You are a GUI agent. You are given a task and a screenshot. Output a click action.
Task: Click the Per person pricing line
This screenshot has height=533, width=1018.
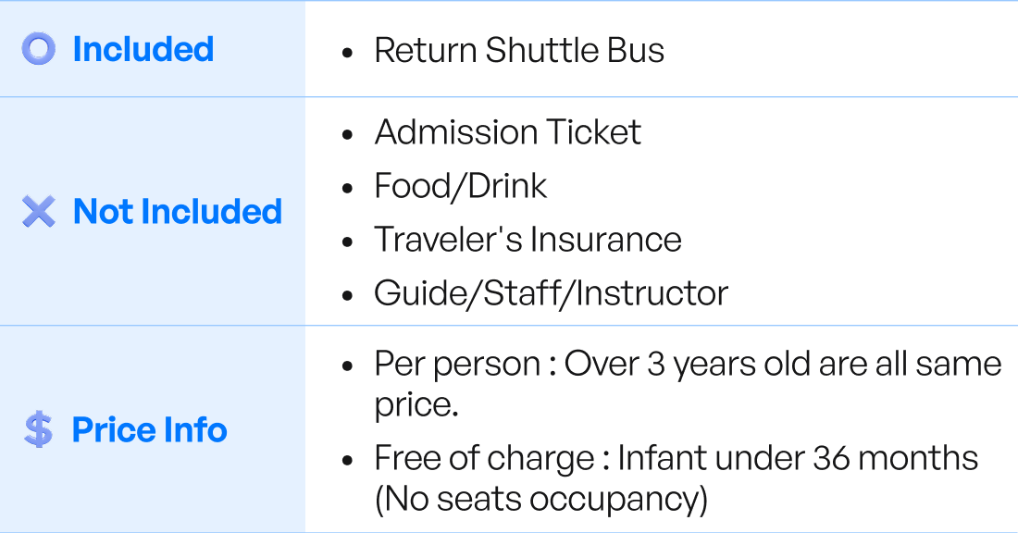pyautogui.click(x=688, y=364)
